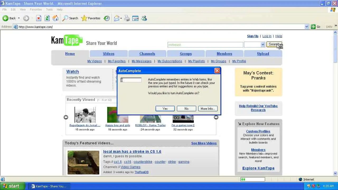Expand the Links toolbar chevron
The image size is (338, 190).
coord(336,26)
